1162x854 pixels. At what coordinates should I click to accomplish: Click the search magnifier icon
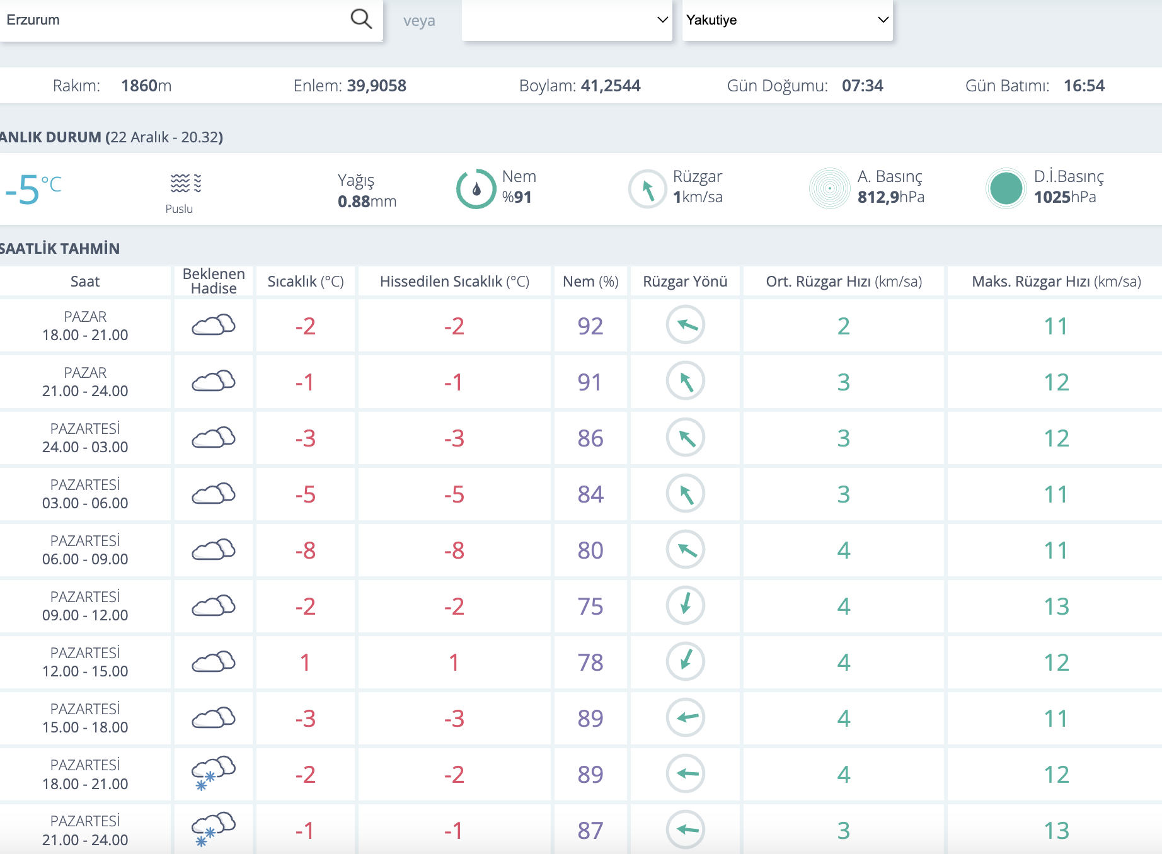tap(361, 19)
